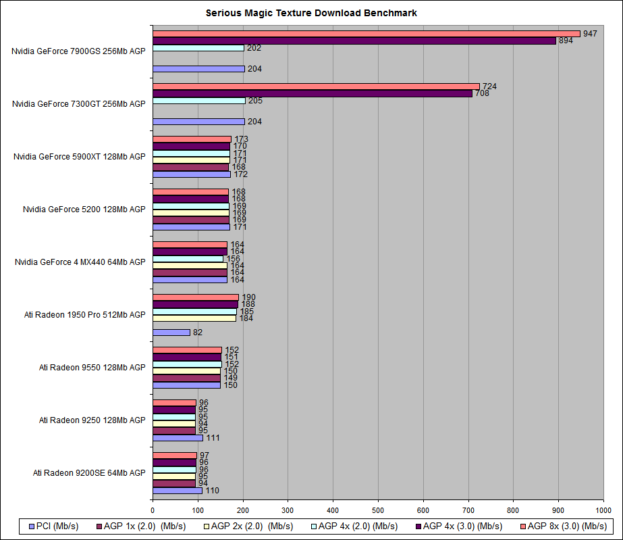623x540 pixels.
Task: Select the AGP 8x (3.0) legend color swatch
Action: click(x=523, y=526)
